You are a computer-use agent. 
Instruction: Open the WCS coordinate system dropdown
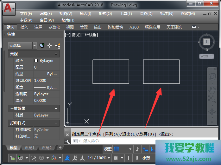tap(206, 56)
